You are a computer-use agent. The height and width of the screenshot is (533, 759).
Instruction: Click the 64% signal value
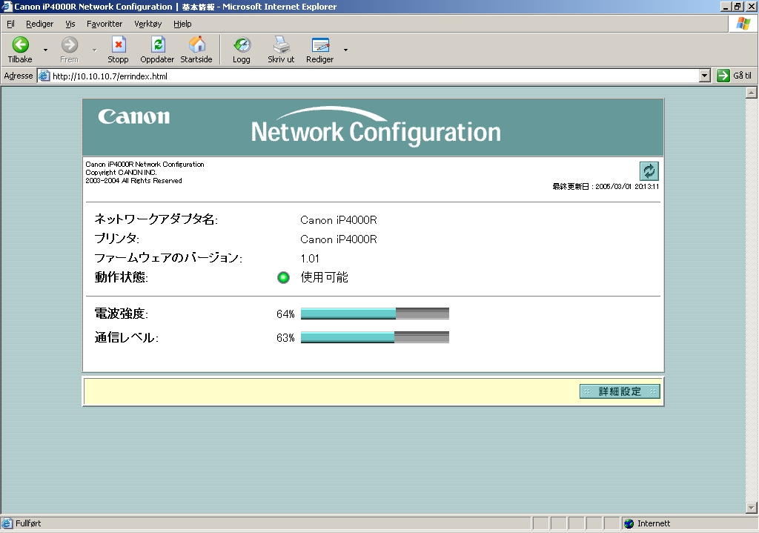click(x=285, y=314)
